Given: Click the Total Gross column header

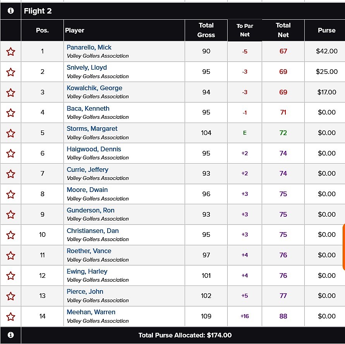Looking at the screenshot, I should (x=206, y=30).
